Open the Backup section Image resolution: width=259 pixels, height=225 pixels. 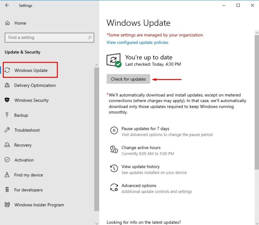[x=21, y=115]
